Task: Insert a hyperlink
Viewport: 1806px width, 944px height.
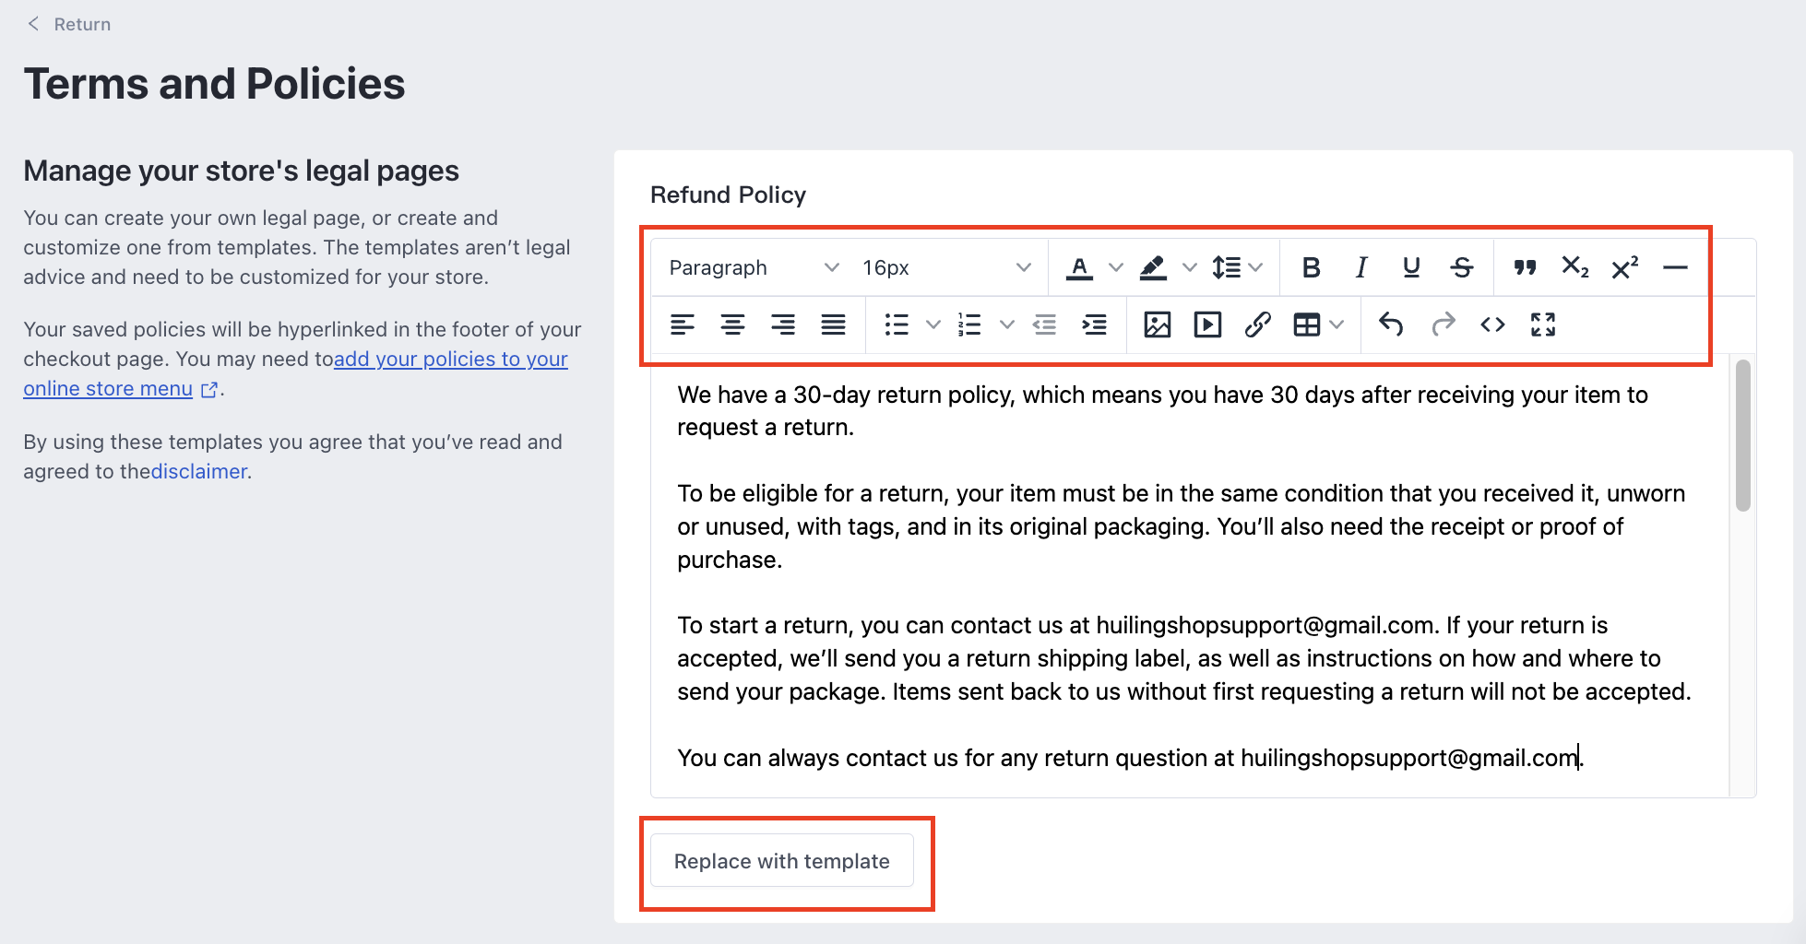Action: [1257, 324]
